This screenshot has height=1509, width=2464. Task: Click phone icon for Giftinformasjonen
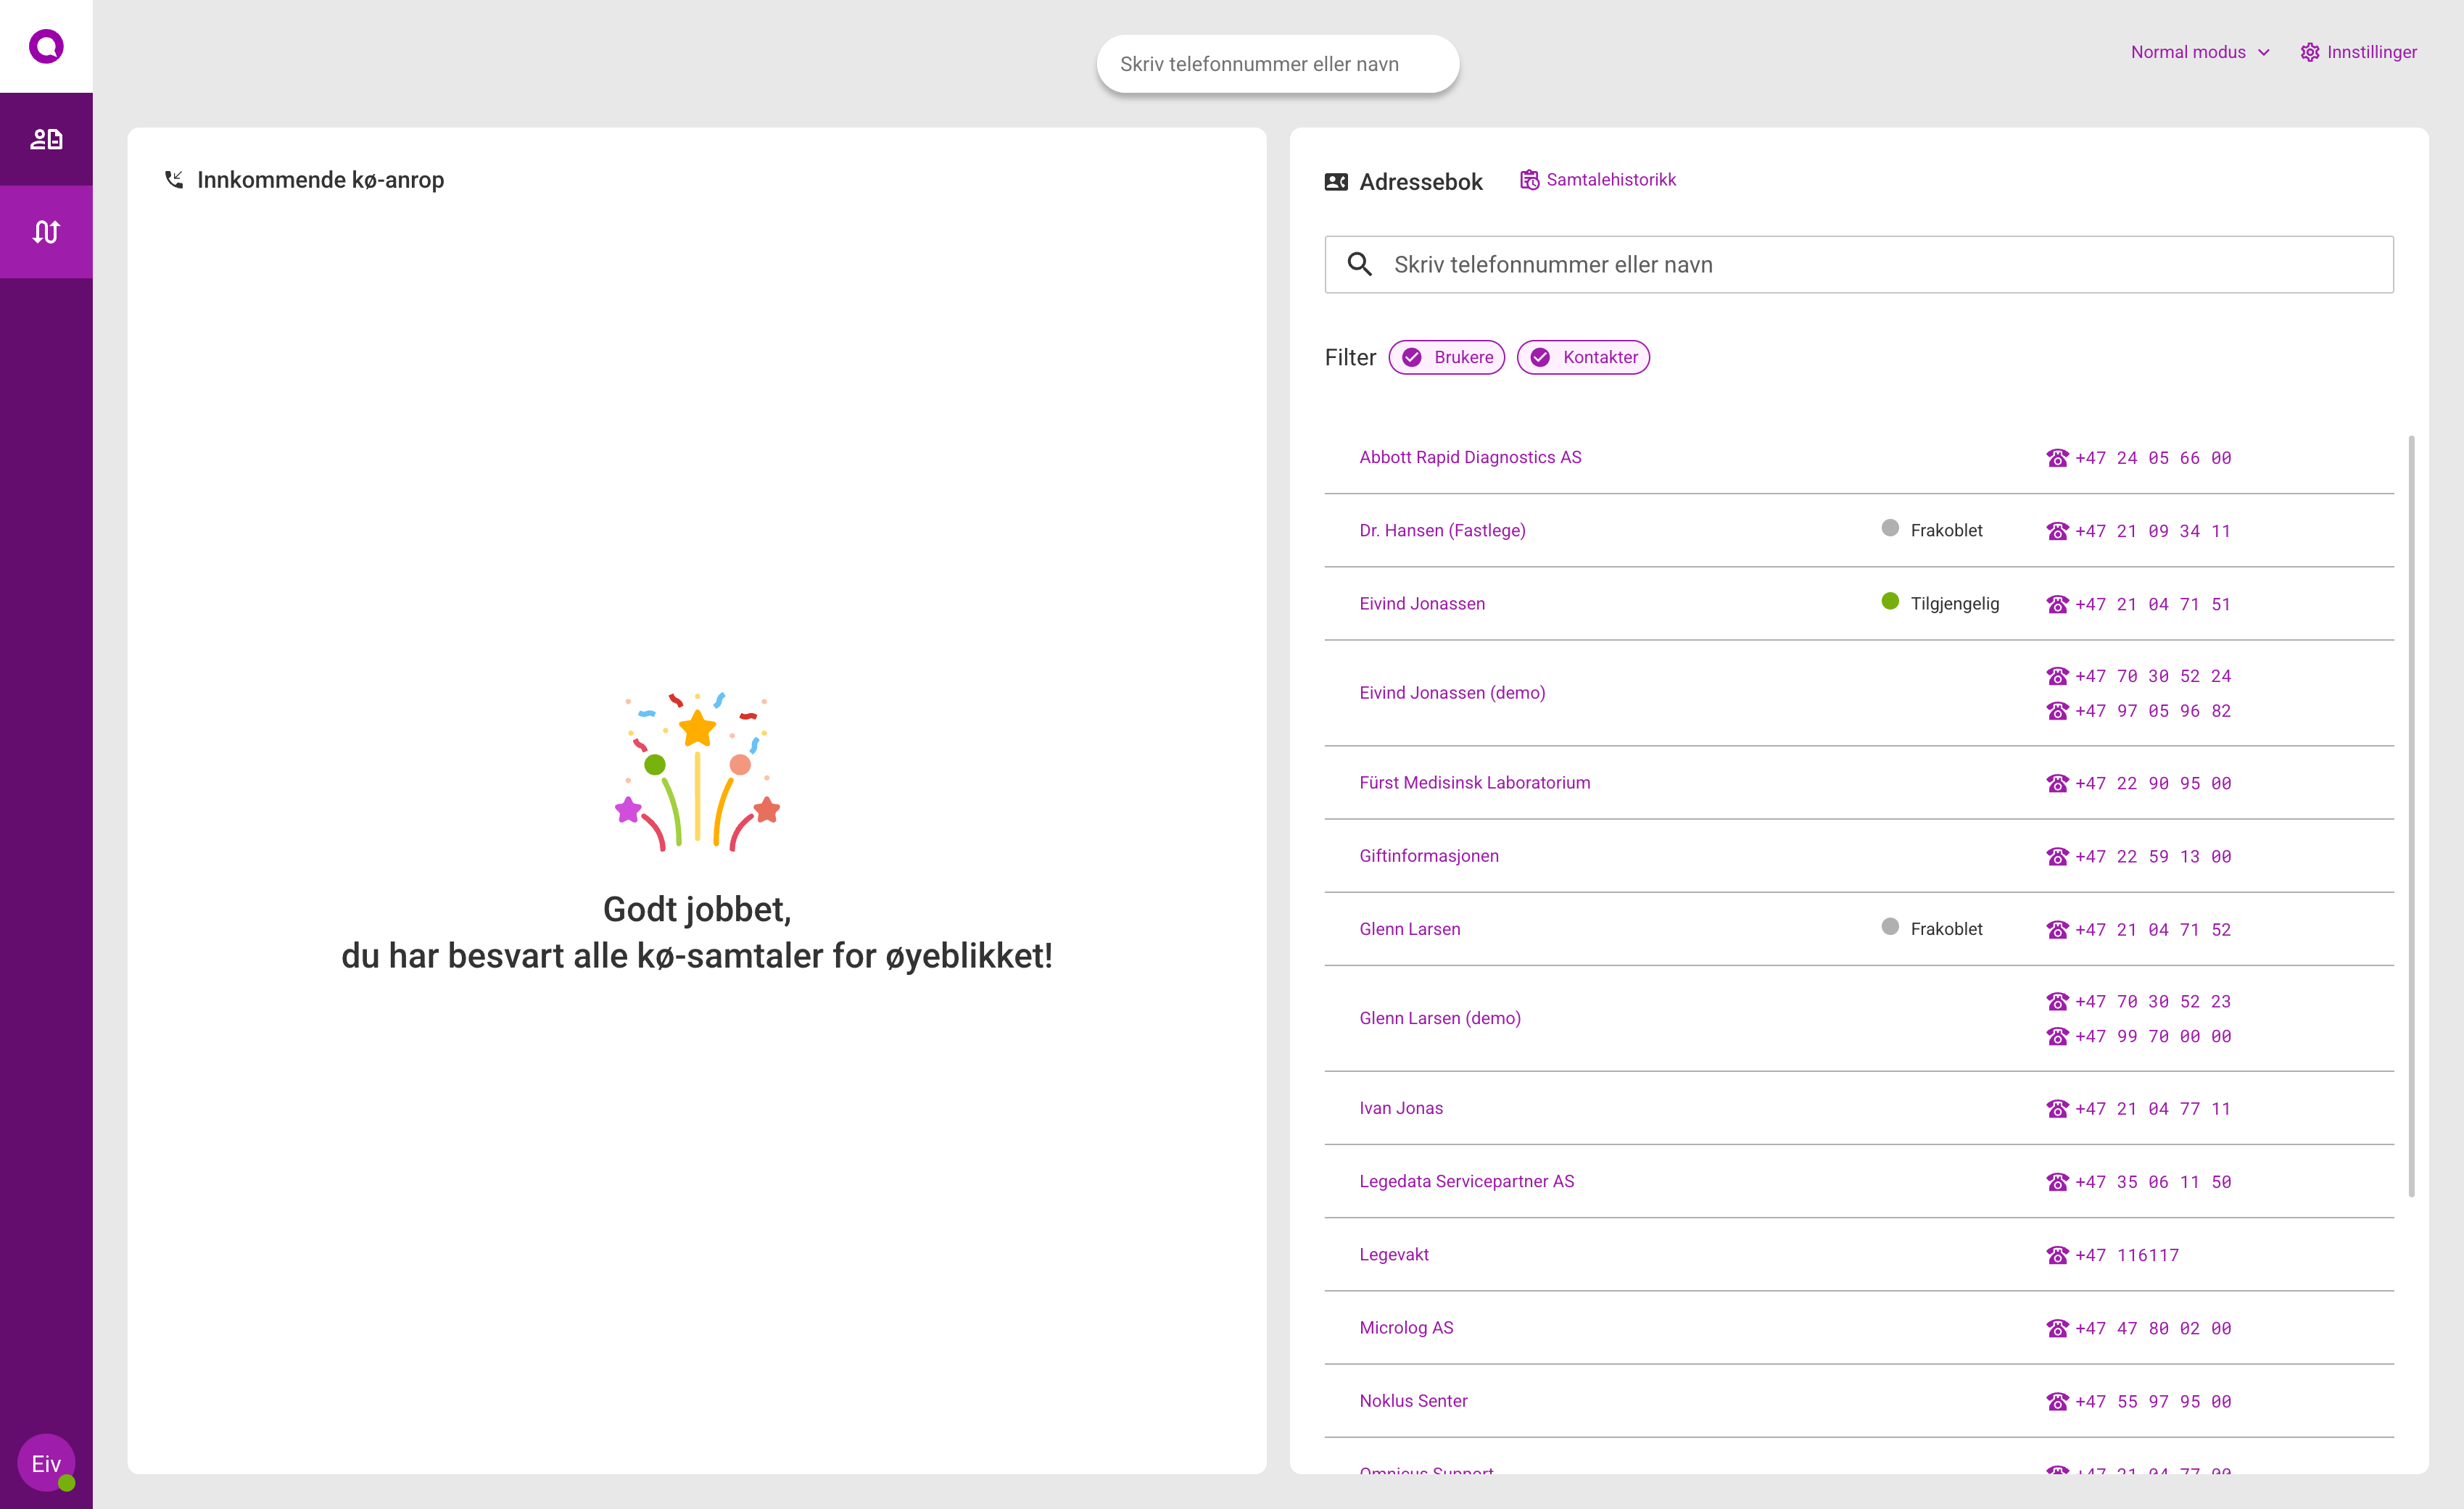(x=2057, y=857)
